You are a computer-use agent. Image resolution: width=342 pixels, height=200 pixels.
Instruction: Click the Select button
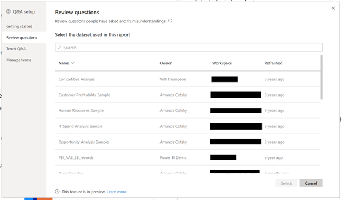(x=286, y=183)
